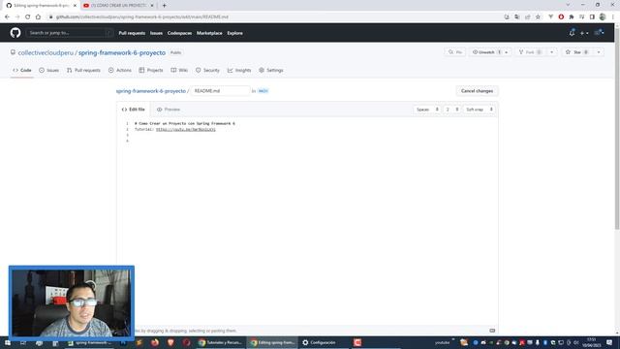Select the repository Pull requests tab
This screenshot has height=349, width=620.
pos(83,70)
